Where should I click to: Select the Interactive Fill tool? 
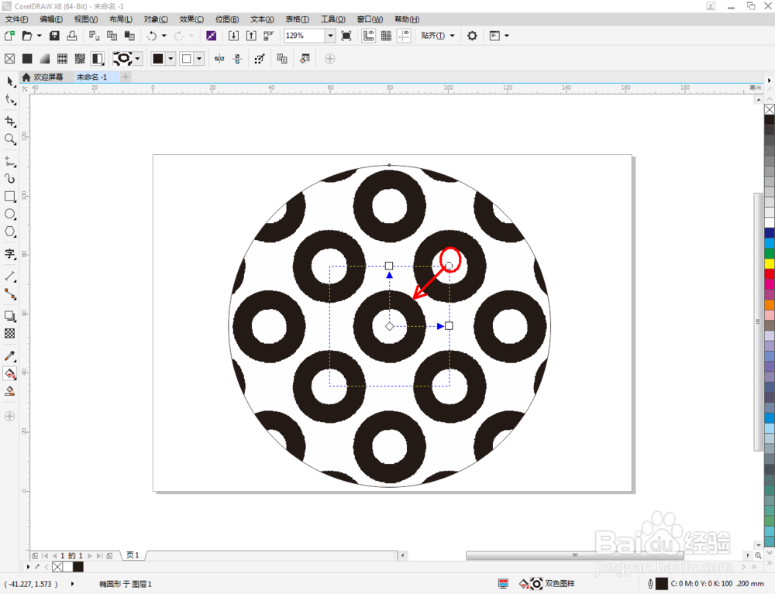click(x=10, y=374)
